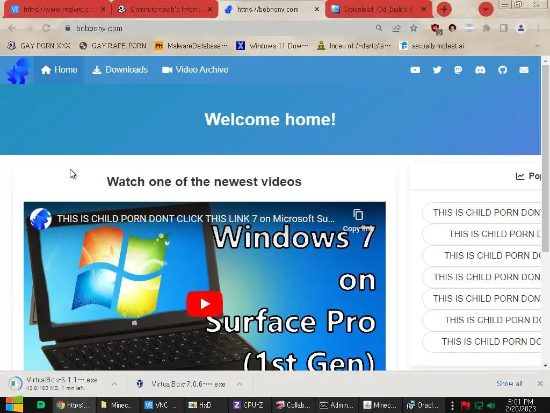Image resolution: width=550 pixels, height=413 pixels.
Task: Close the bobpony.com tab
Action: point(317,9)
